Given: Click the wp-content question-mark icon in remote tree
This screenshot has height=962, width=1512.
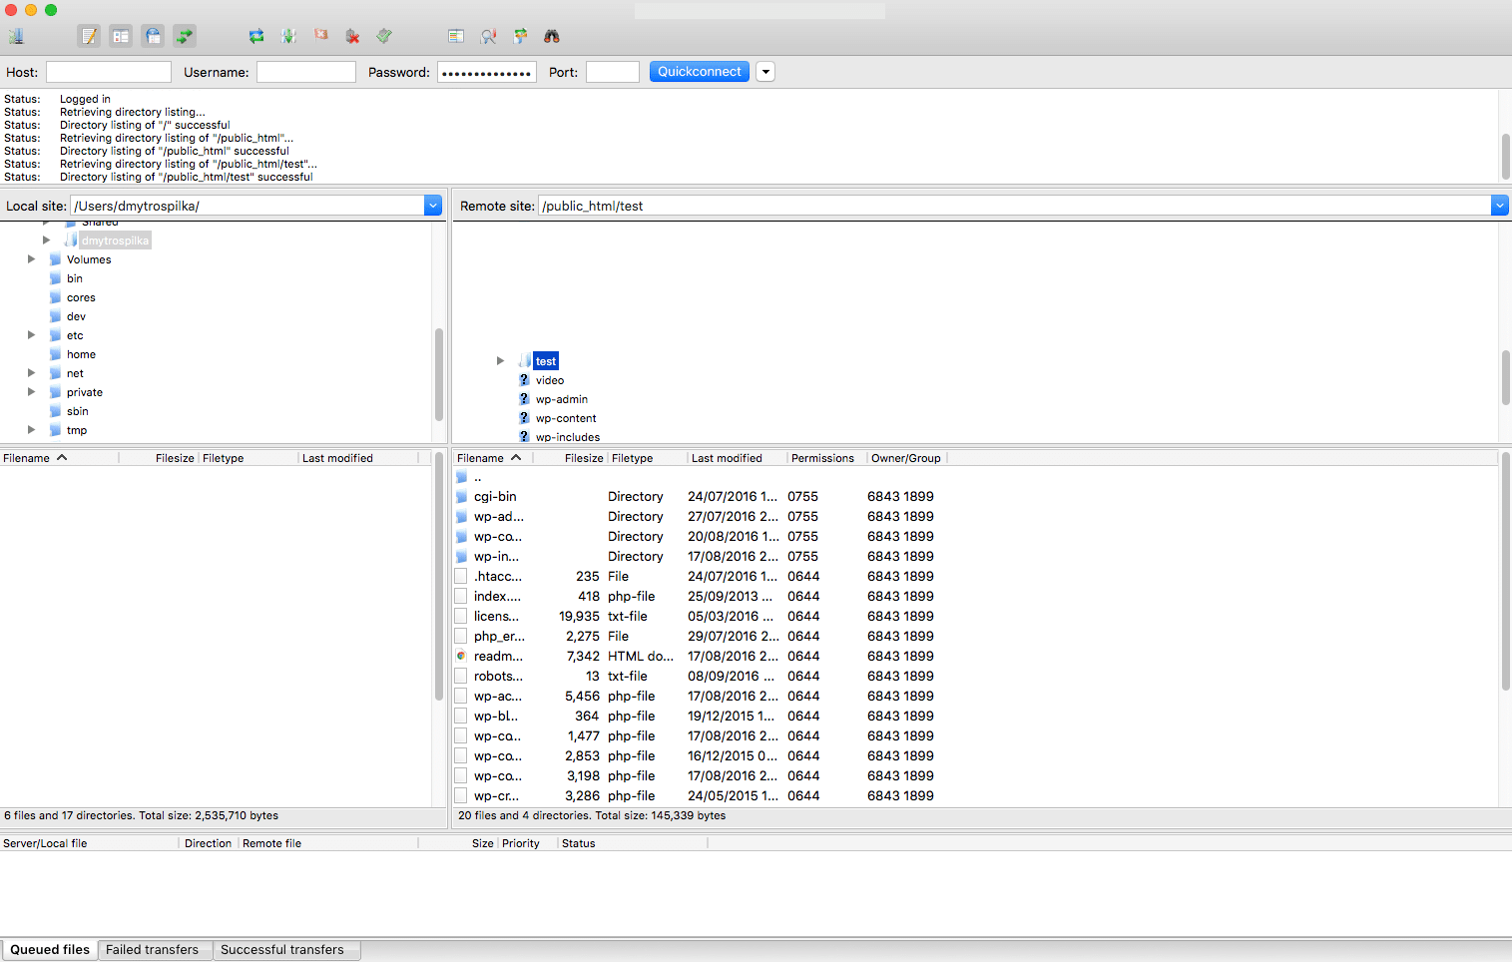Looking at the screenshot, I should click(524, 418).
